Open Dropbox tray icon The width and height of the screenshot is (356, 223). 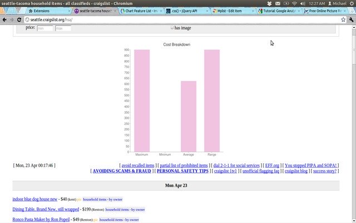pos(269,3)
